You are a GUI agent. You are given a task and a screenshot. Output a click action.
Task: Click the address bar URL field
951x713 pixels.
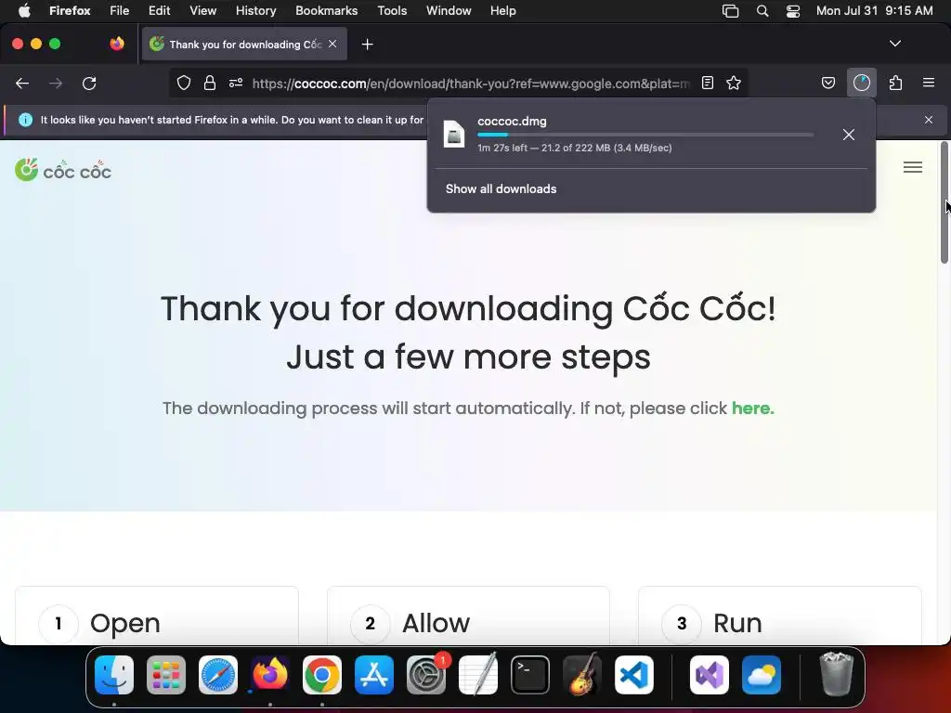coord(471,83)
